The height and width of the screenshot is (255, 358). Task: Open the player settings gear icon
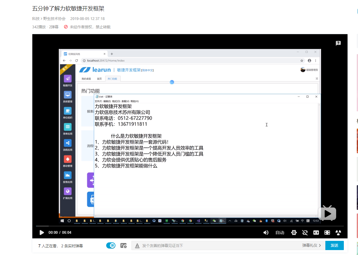(x=294, y=233)
